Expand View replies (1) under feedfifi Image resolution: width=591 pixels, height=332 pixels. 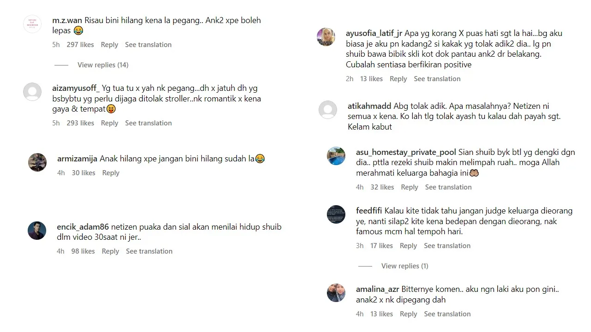pyautogui.click(x=405, y=266)
